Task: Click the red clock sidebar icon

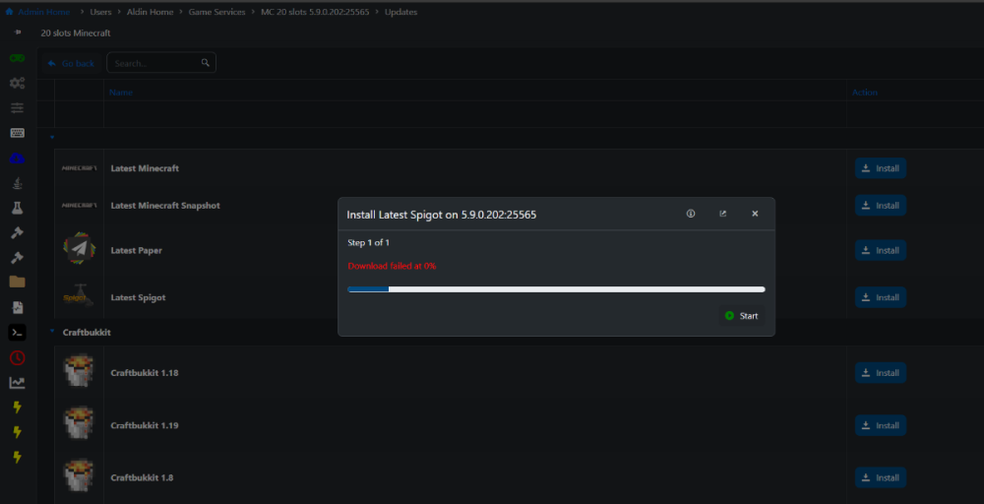Action: point(18,358)
